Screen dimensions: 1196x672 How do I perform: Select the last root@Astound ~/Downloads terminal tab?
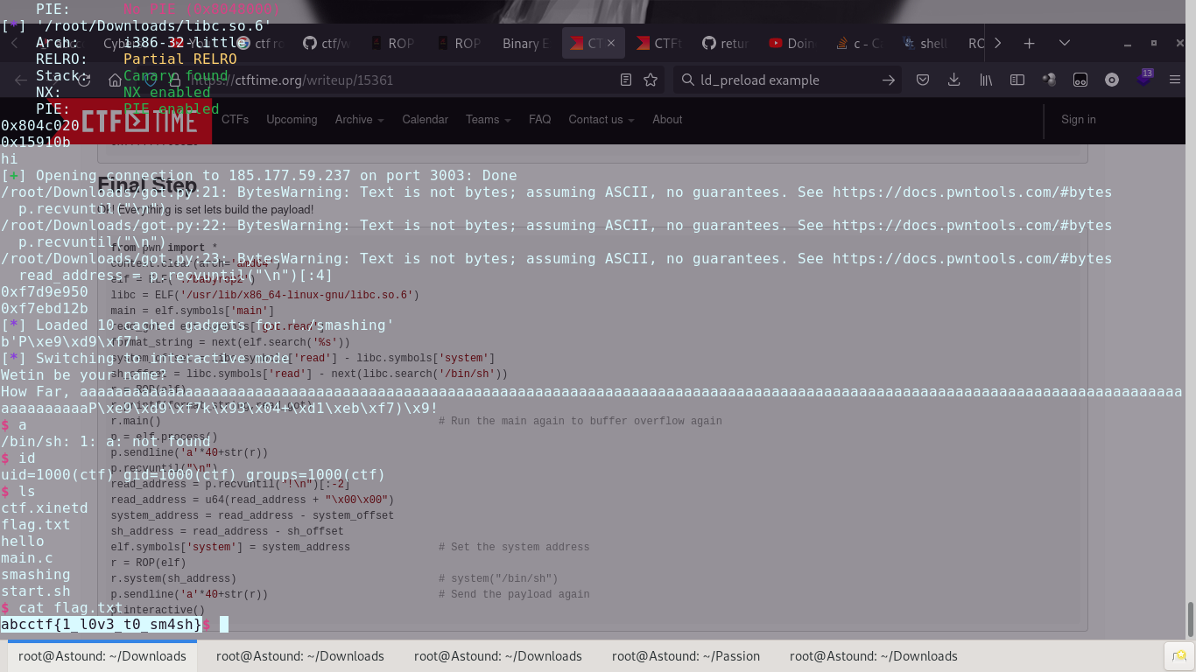(x=873, y=655)
